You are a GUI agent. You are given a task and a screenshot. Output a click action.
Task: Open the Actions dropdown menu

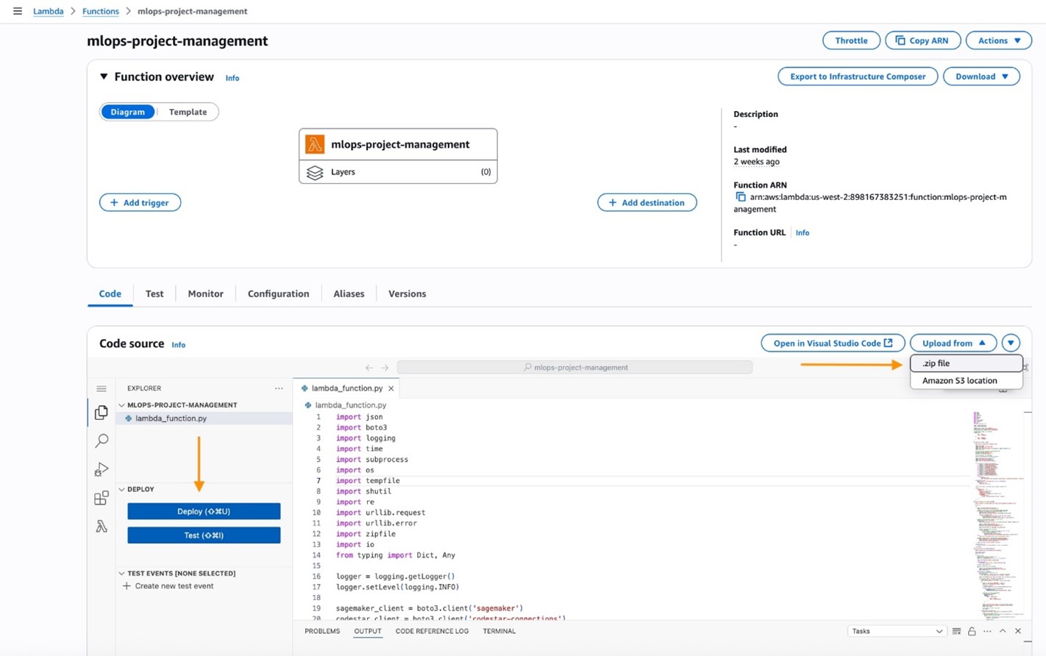coord(998,40)
